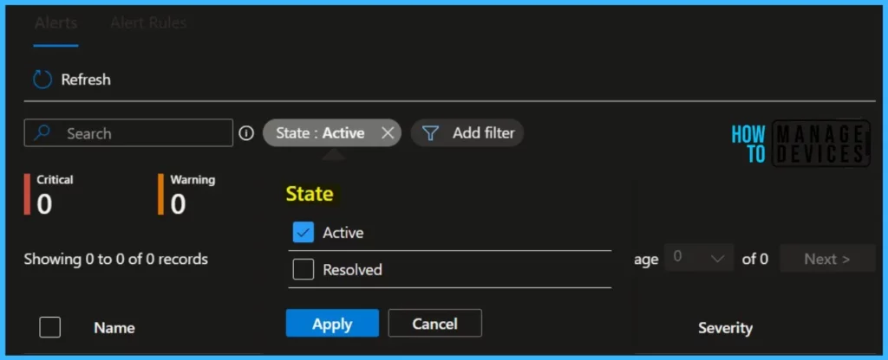Click the Refresh circular arrow icon
Viewport: 888px width, 360px height.
pos(42,80)
